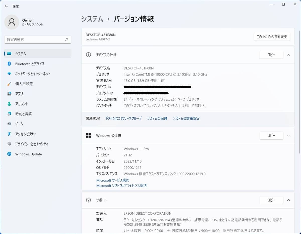The width and height of the screenshot is (301, 234).
Task: Open Windows Update settings page
Action: click(38, 154)
